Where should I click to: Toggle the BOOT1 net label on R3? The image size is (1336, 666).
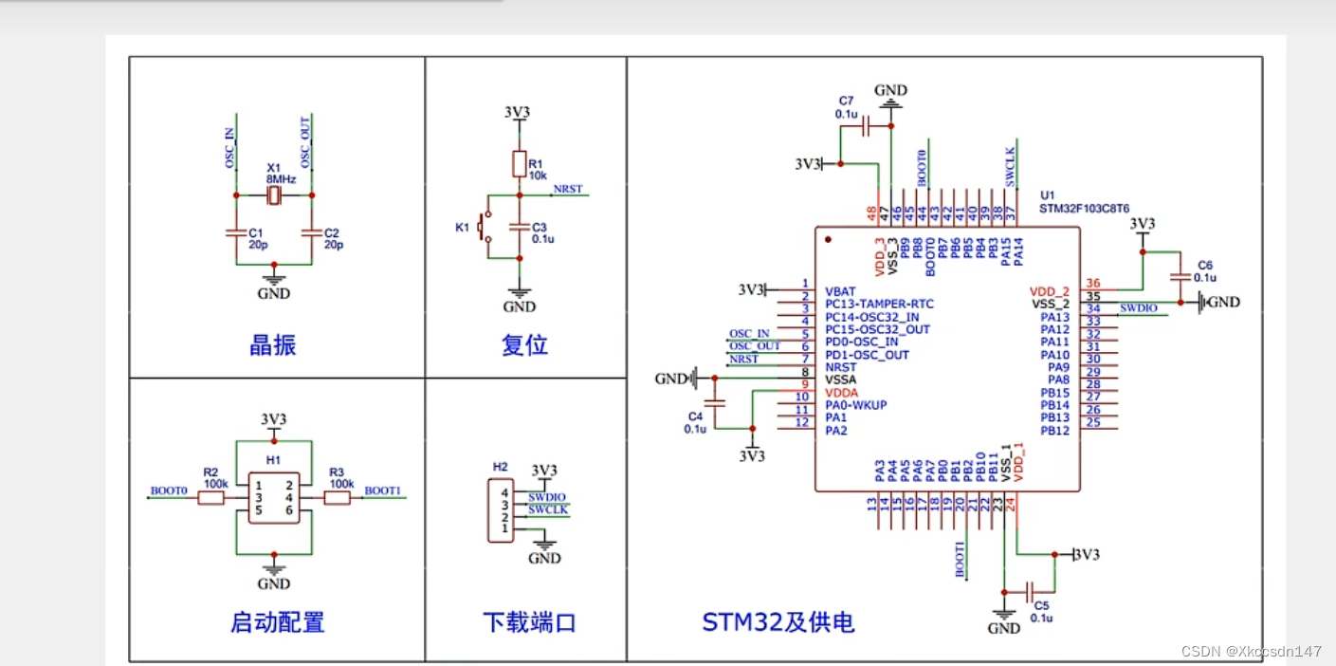point(383,491)
